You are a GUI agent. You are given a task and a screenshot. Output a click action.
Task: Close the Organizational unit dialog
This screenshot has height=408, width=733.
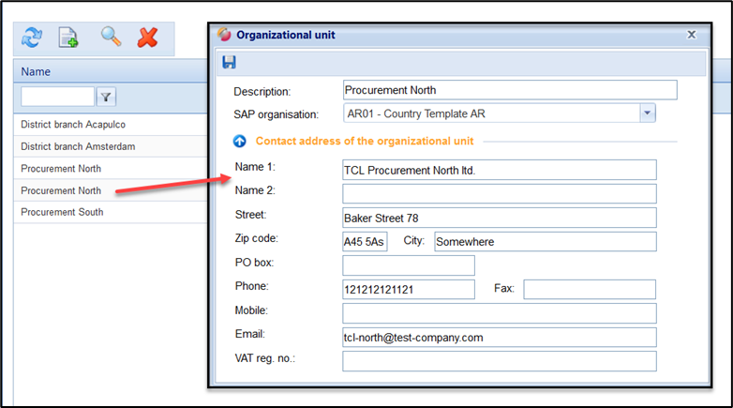(692, 35)
